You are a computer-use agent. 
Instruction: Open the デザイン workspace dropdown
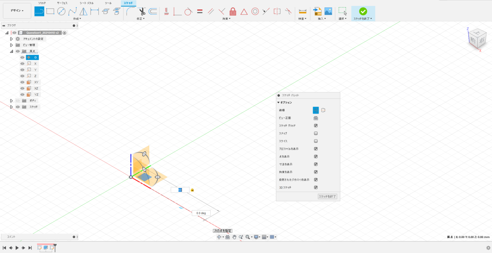17,11
